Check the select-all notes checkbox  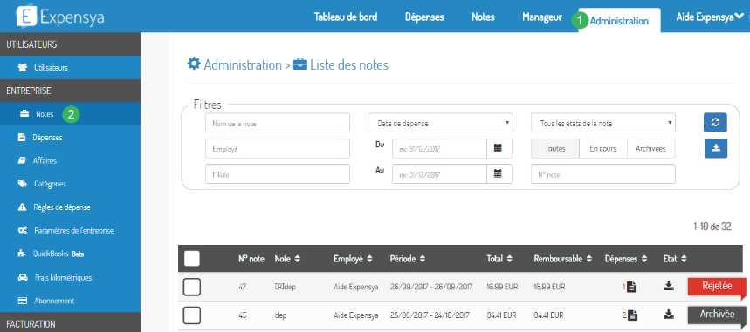coord(192,259)
